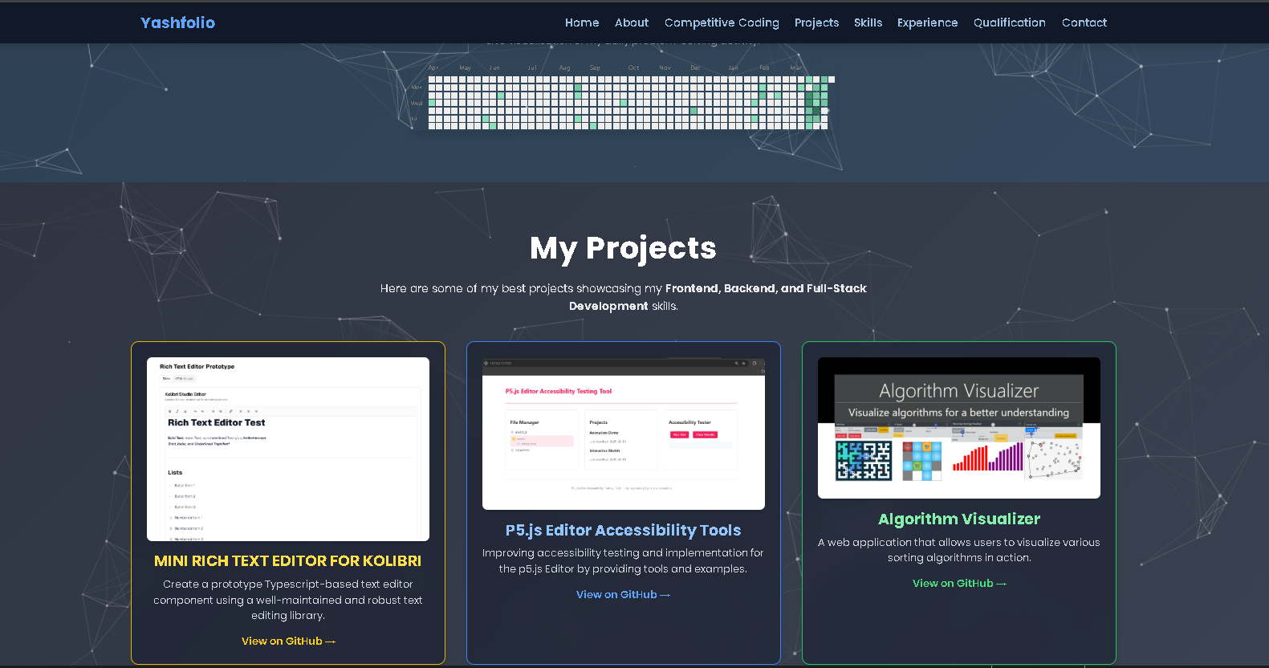Open Algorithm Visualizer preview image

coord(959,428)
